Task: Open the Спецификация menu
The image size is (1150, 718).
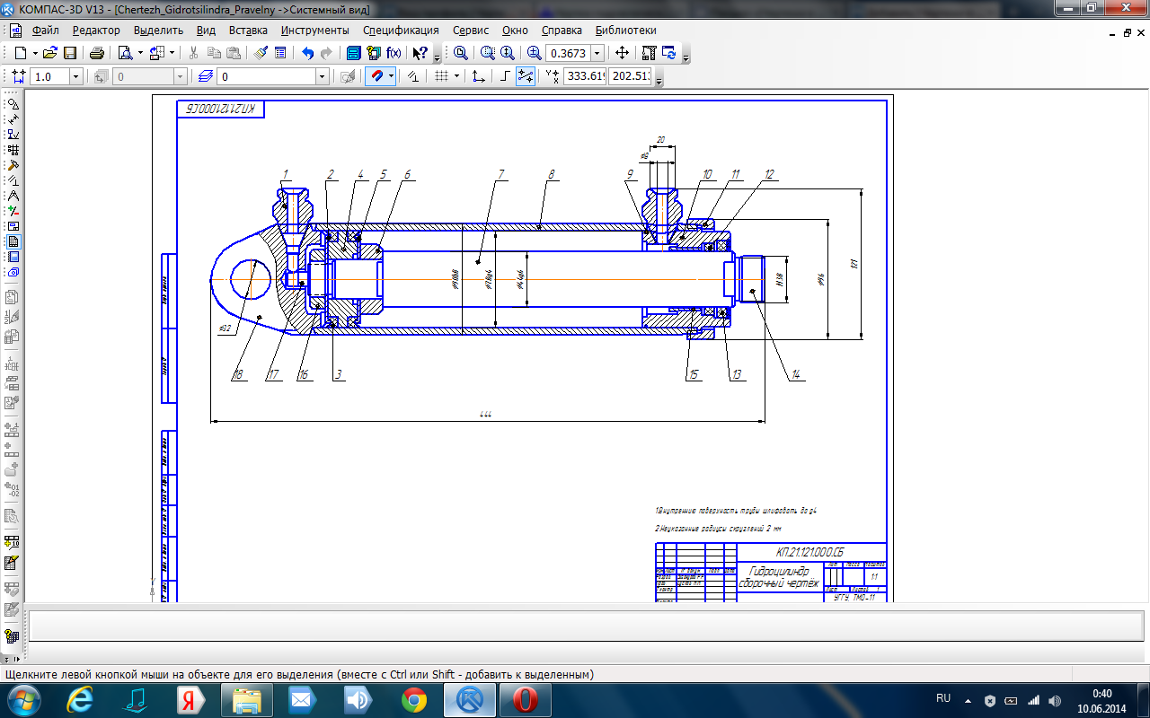Action: (x=401, y=30)
